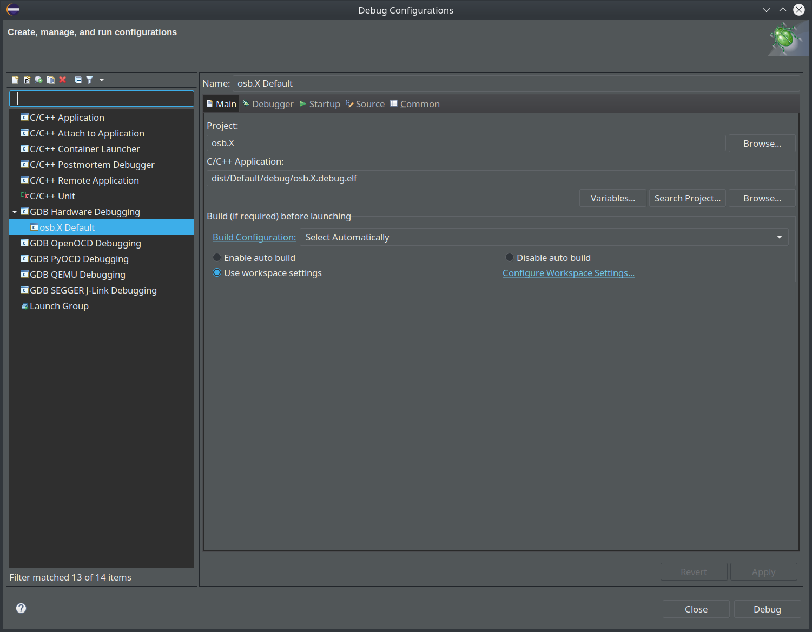Maximize the Debug Configurations dialog
This screenshot has width=812, height=632.
[783, 10]
